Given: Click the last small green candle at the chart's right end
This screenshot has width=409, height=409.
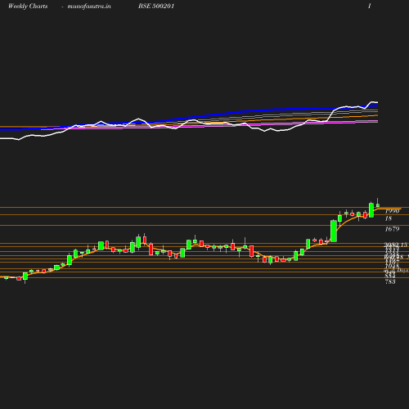Looking at the screenshot, I should (x=378, y=205).
